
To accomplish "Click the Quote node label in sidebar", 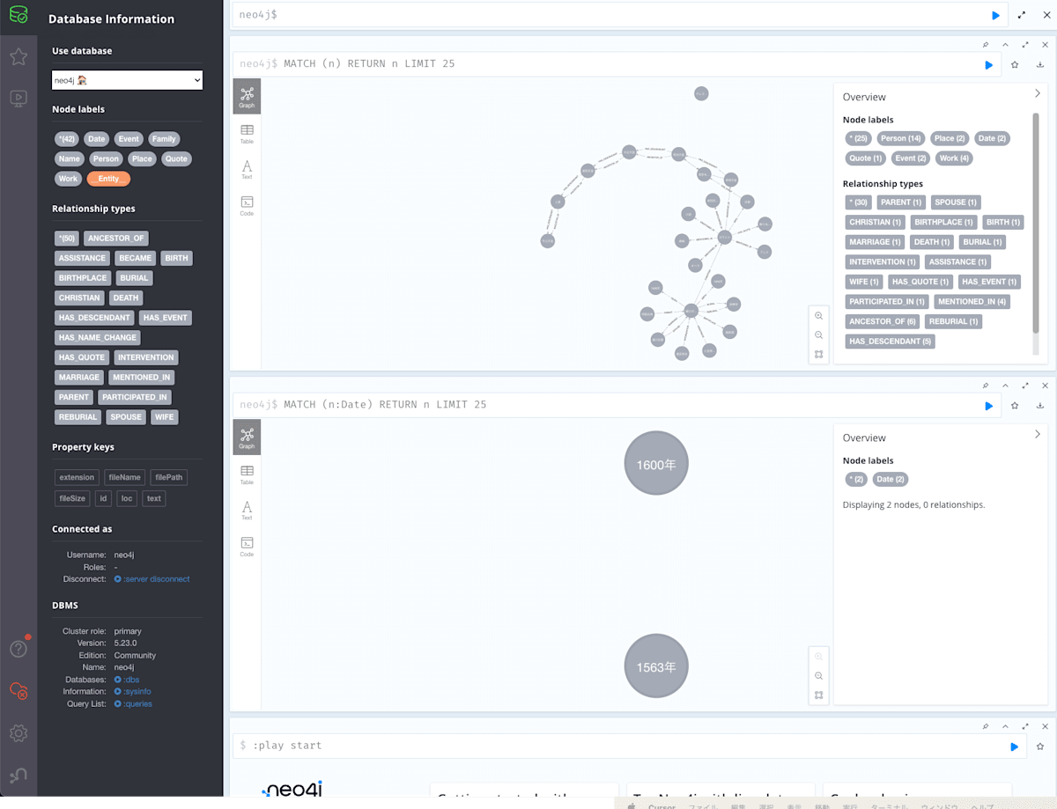I will click(x=176, y=158).
